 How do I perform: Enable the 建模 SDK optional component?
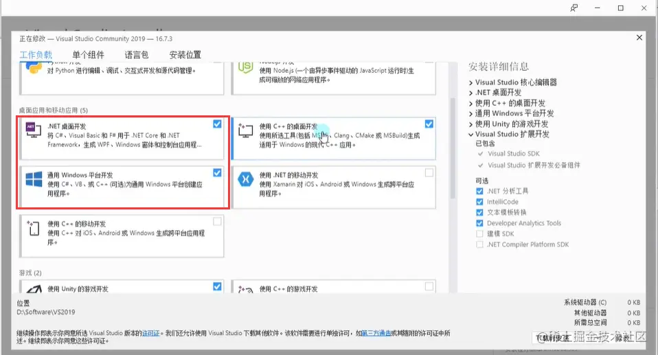coord(479,233)
